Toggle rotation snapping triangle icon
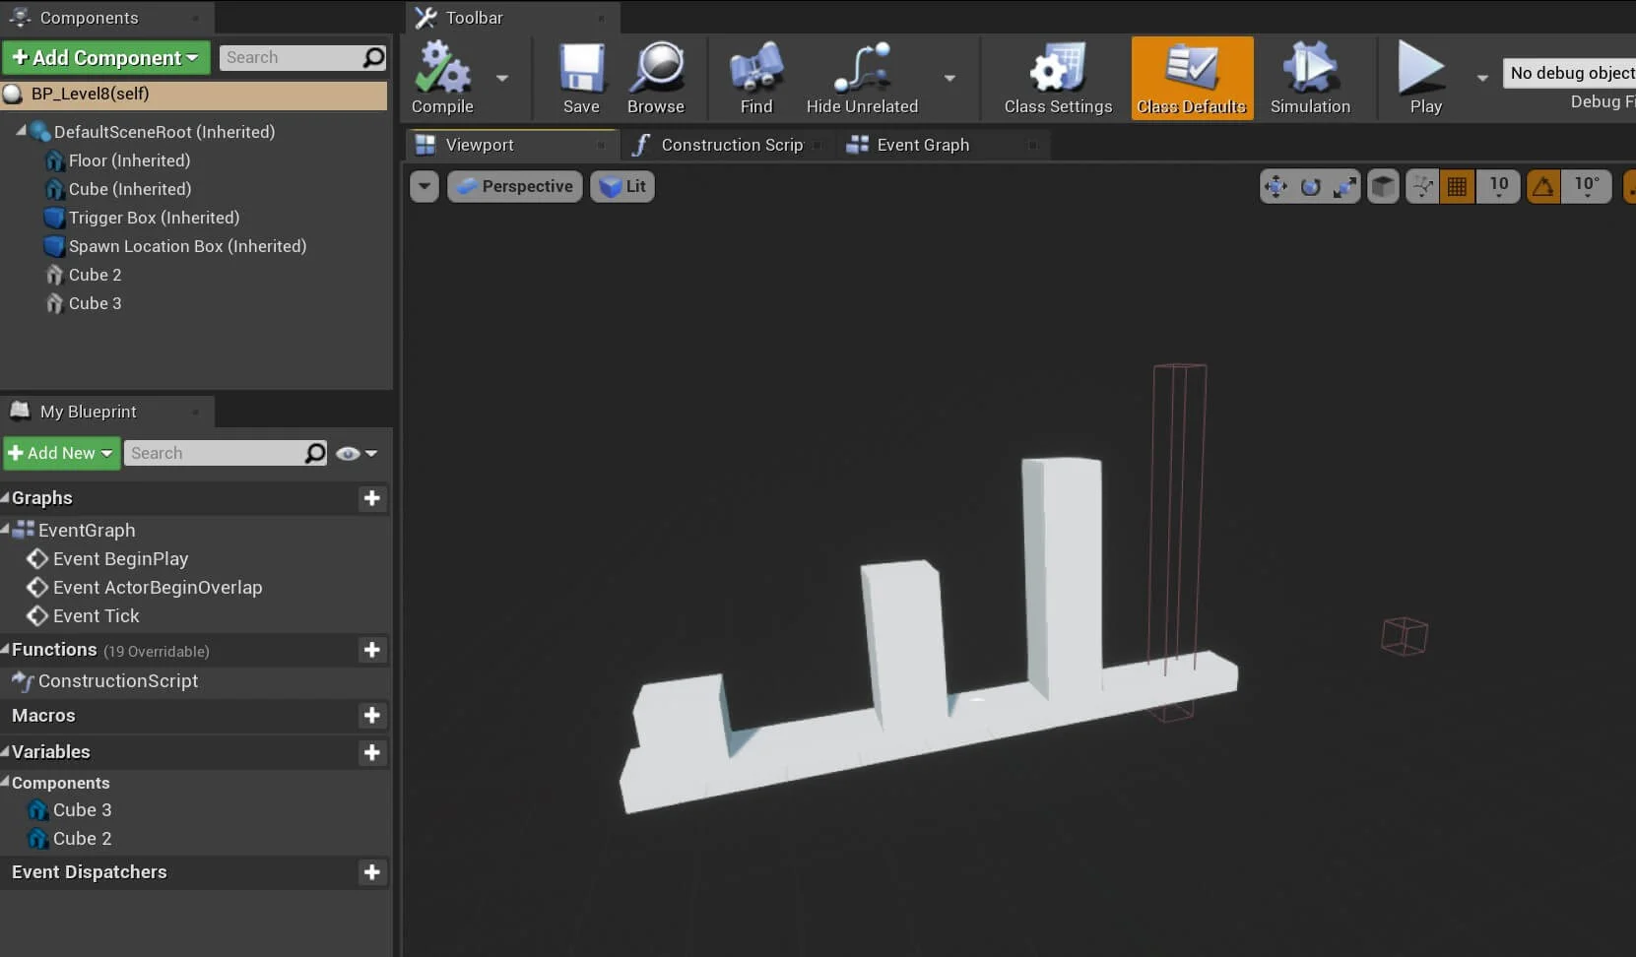Screen dimensions: 1636x957 (x=1542, y=186)
